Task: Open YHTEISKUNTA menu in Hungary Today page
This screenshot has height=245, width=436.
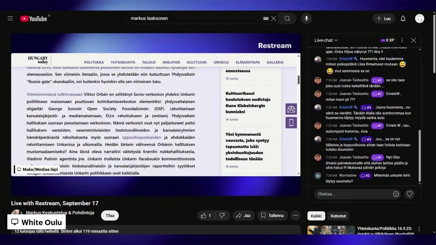Action: pyautogui.click(x=123, y=62)
